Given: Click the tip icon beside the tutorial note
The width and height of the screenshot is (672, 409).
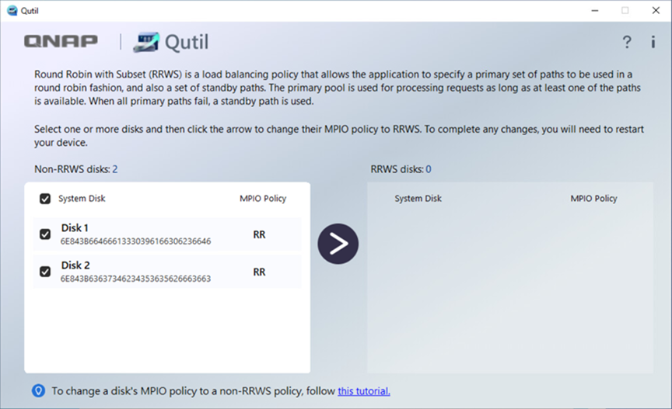Looking at the screenshot, I should coord(38,391).
